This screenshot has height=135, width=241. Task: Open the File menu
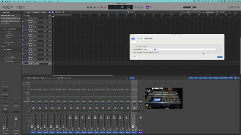point(14,1)
